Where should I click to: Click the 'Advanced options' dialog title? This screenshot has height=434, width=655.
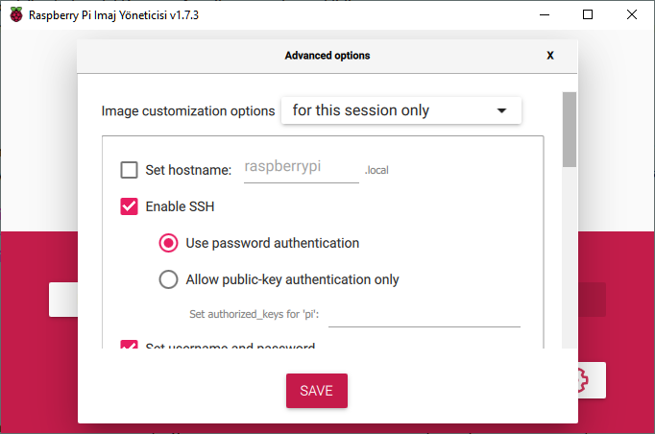click(x=327, y=56)
